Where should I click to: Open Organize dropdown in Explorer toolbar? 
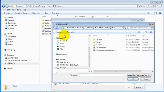[8, 13]
